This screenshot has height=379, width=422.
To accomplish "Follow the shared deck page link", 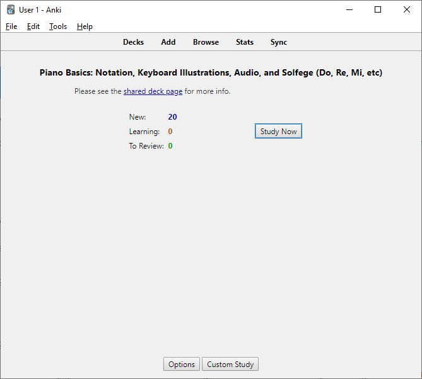I will click(x=153, y=91).
